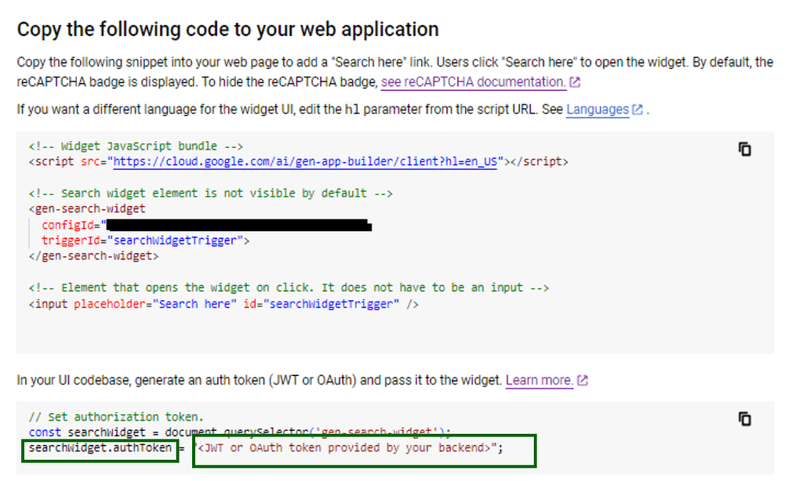The width and height of the screenshot is (803, 481).
Task: Click the copy icon on the widget code block
Action: (743, 149)
